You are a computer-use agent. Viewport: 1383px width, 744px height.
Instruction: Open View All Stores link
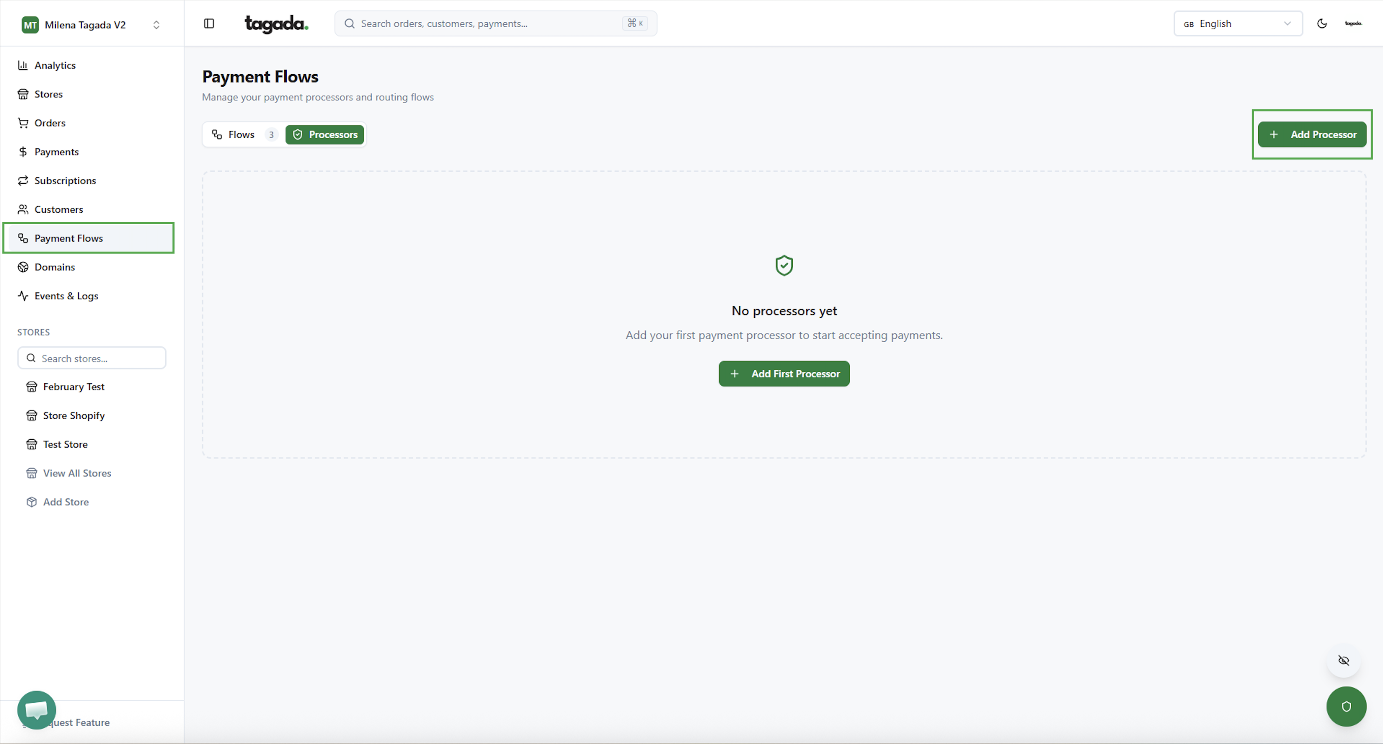click(x=77, y=473)
